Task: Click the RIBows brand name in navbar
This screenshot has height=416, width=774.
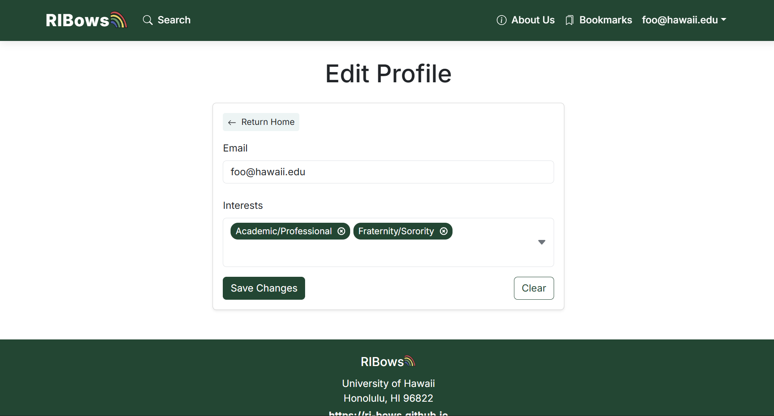Action: pyautogui.click(x=77, y=20)
